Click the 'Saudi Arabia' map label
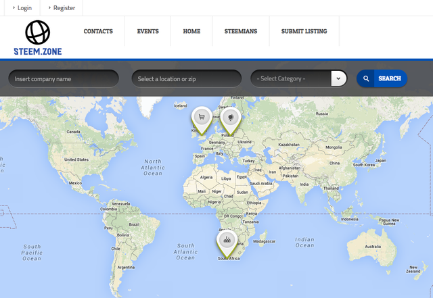Screen dimensions: 433x298 tap(261, 183)
